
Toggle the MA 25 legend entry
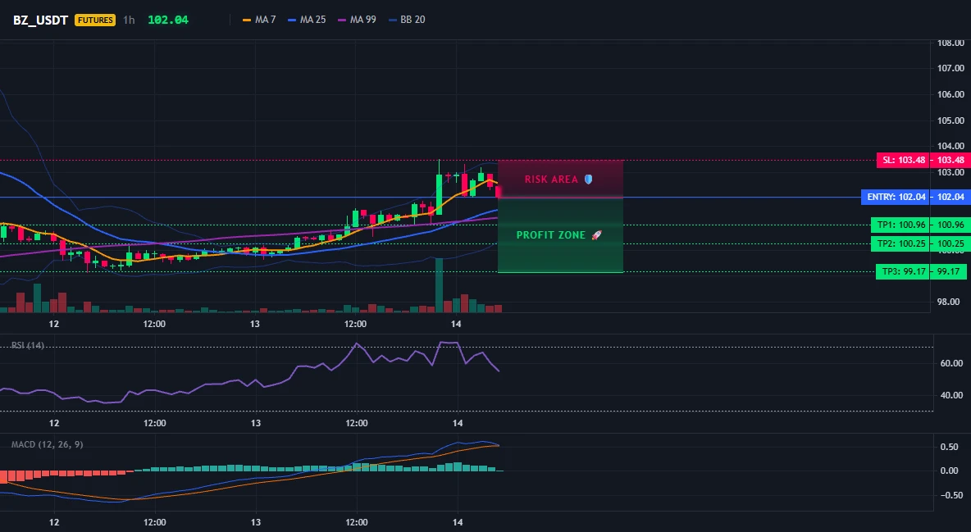pos(307,20)
